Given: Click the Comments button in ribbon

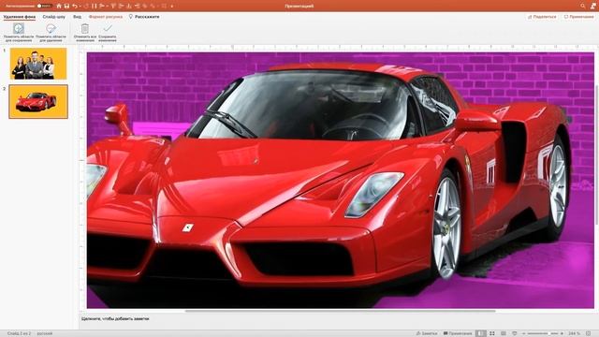Looking at the screenshot, I should click(578, 17).
